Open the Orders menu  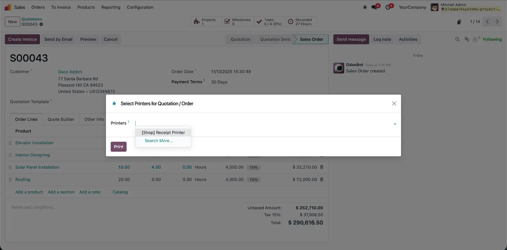pos(38,7)
